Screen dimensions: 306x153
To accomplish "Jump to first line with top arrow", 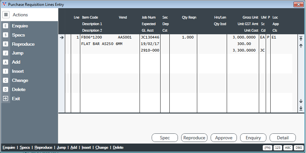I will click(301, 38).
